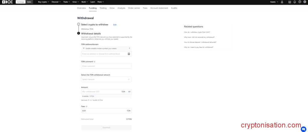The height and width of the screenshot is (132, 308).
Task: Click the TON comment input field
Action: click(x=106, y=66)
